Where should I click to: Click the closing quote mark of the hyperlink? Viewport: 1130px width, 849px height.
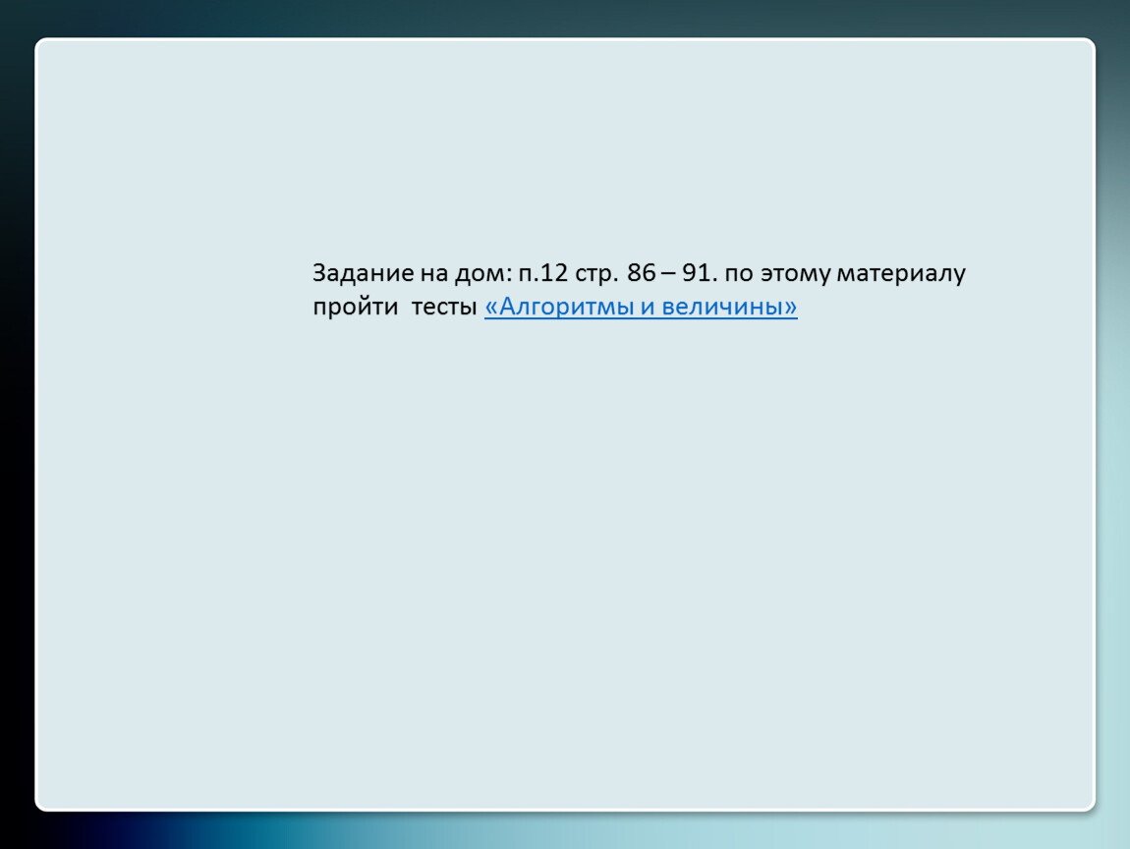pos(790,308)
